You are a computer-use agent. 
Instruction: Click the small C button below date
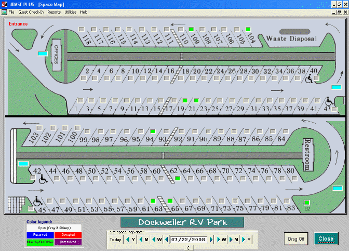189,248
